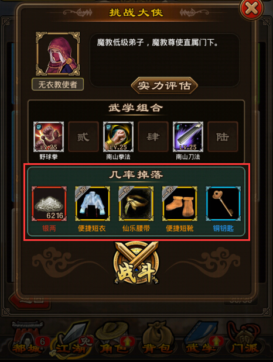Tap the 便捷短衣 clothing drop item
Image resolution: width=273 pixels, height=362 pixels.
tap(93, 204)
